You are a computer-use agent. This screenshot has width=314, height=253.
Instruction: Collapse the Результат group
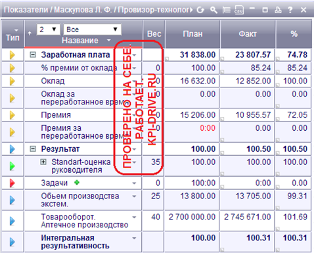click(x=33, y=149)
